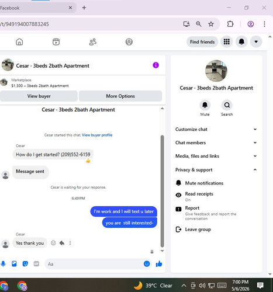Image resolution: width=273 pixels, height=292 pixels.
Task: Open second Chrome profile icon in taskbar
Action: point(22,286)
